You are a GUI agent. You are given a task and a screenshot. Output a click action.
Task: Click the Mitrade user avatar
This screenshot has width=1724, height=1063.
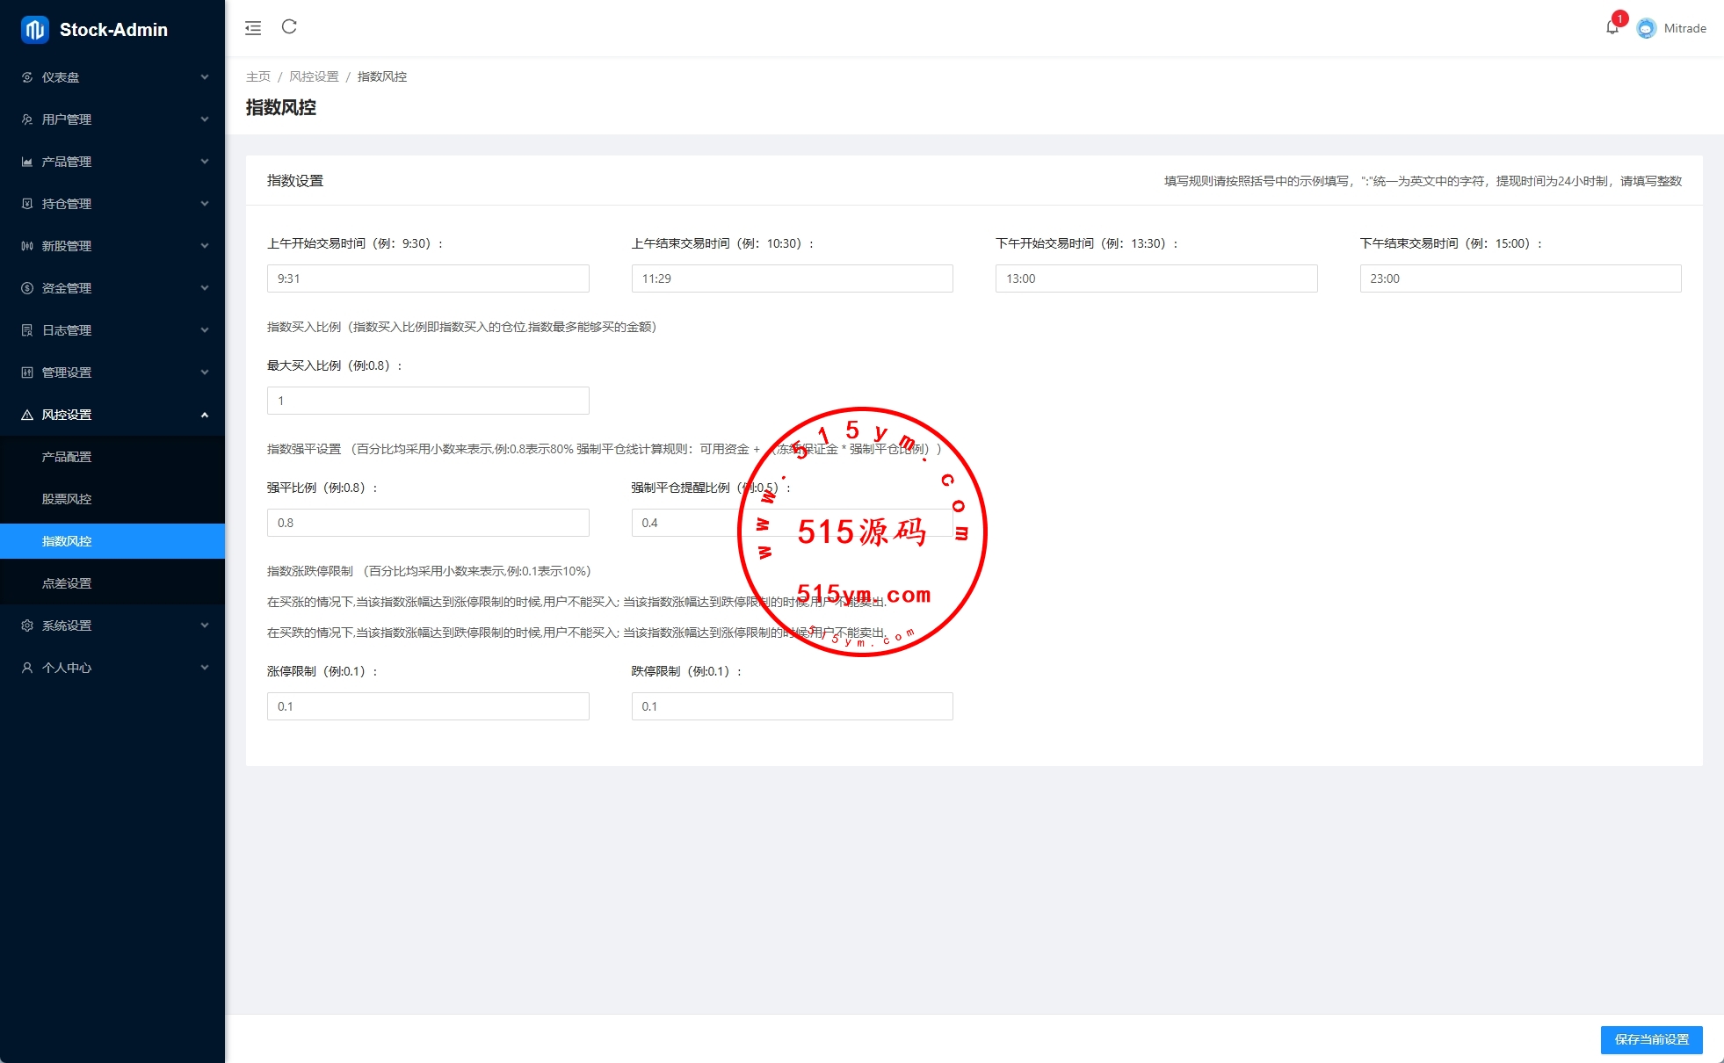tap(1646, 28)
